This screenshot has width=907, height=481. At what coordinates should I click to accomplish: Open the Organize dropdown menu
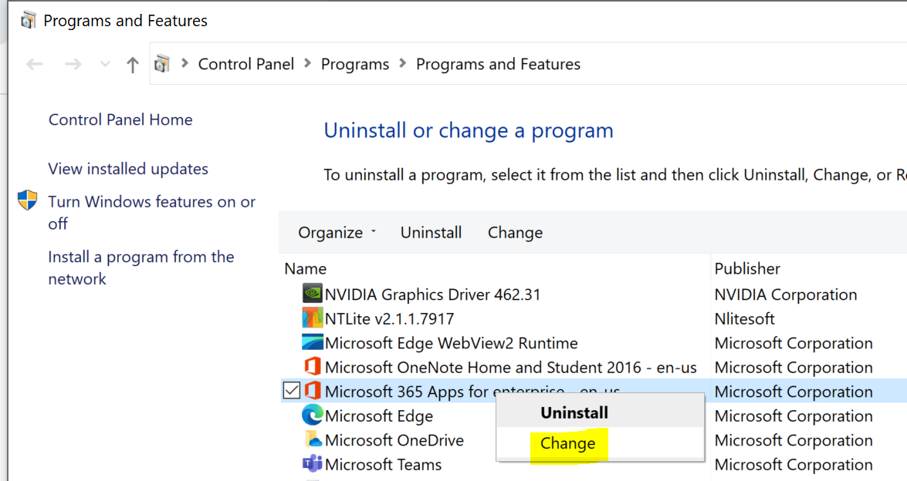point(337,233)
